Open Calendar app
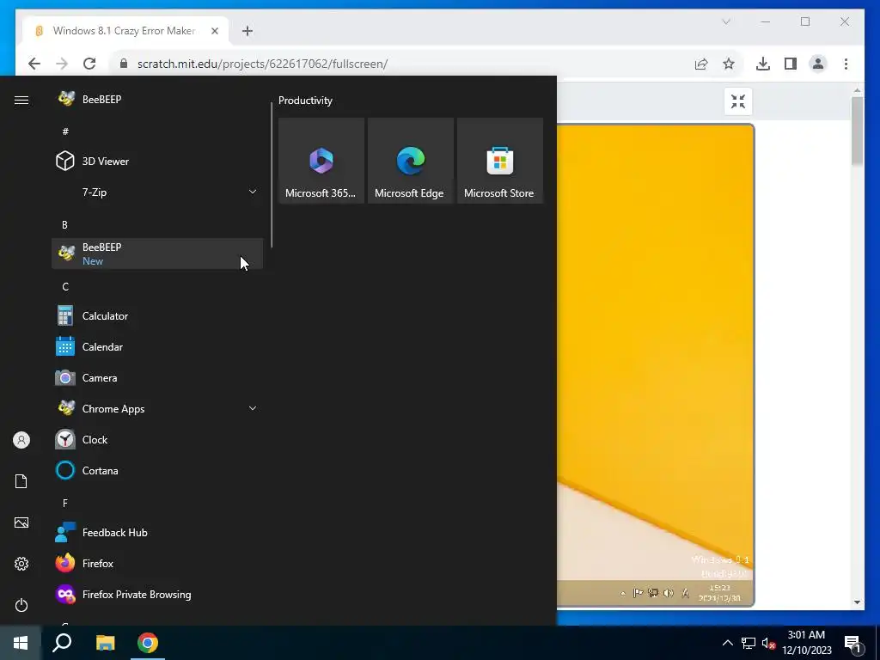Screen dimensions: 880x660 coord(157,347)
